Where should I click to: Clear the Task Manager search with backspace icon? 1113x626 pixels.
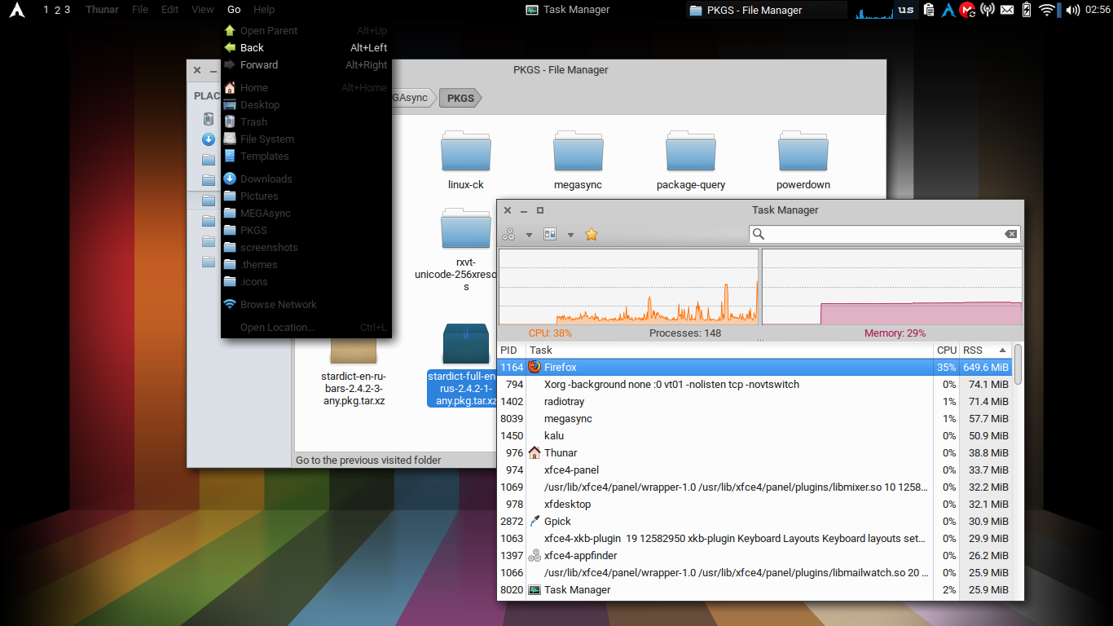click(x=1010, y=234)
